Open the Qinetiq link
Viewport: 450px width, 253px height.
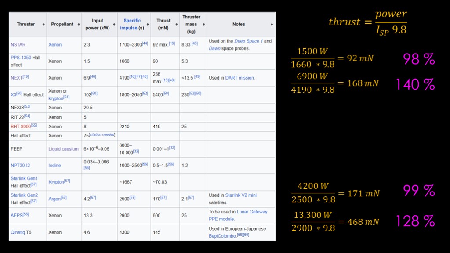(x=18, y=232)
